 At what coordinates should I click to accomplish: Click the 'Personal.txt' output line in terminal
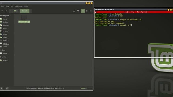[x=100, y=18]
